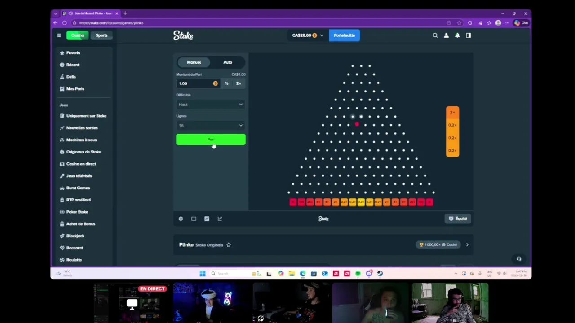Click the green Pari bet button

tap(211, 140)
